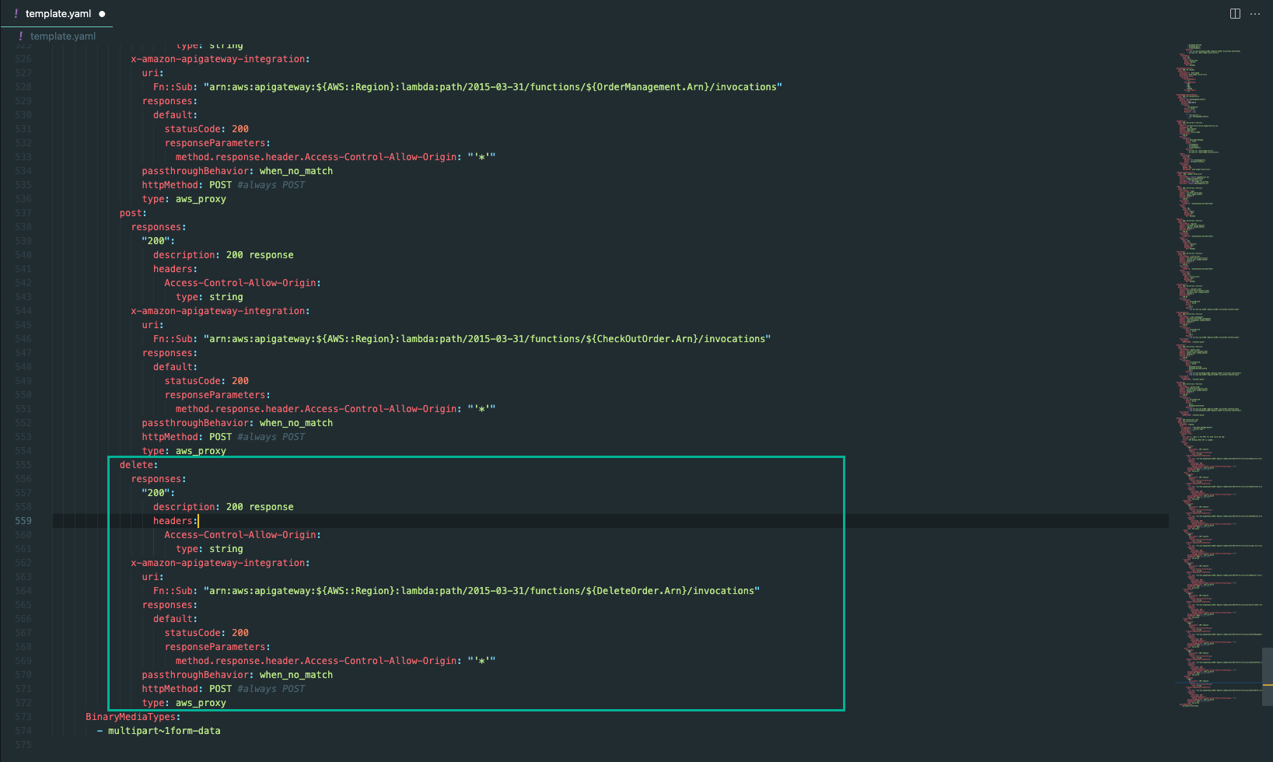Click 'responseParameters:' on line 550
This screenshot has height=762, width=1273.
click(218, 395)
